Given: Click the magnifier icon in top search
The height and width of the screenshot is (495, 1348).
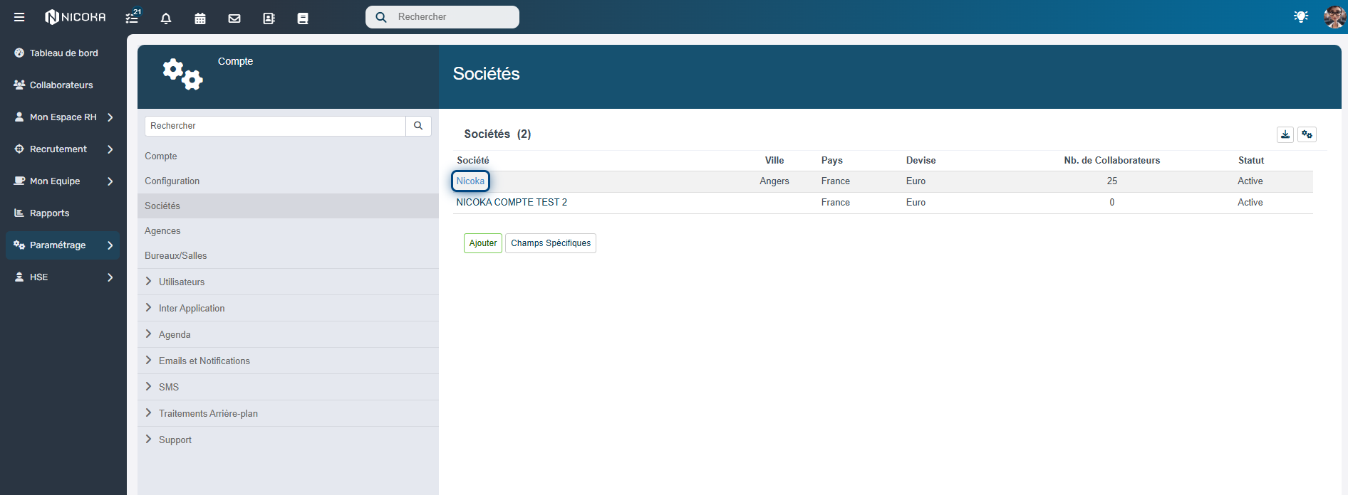Looking at the screenshot, I should tap(381, 17).
